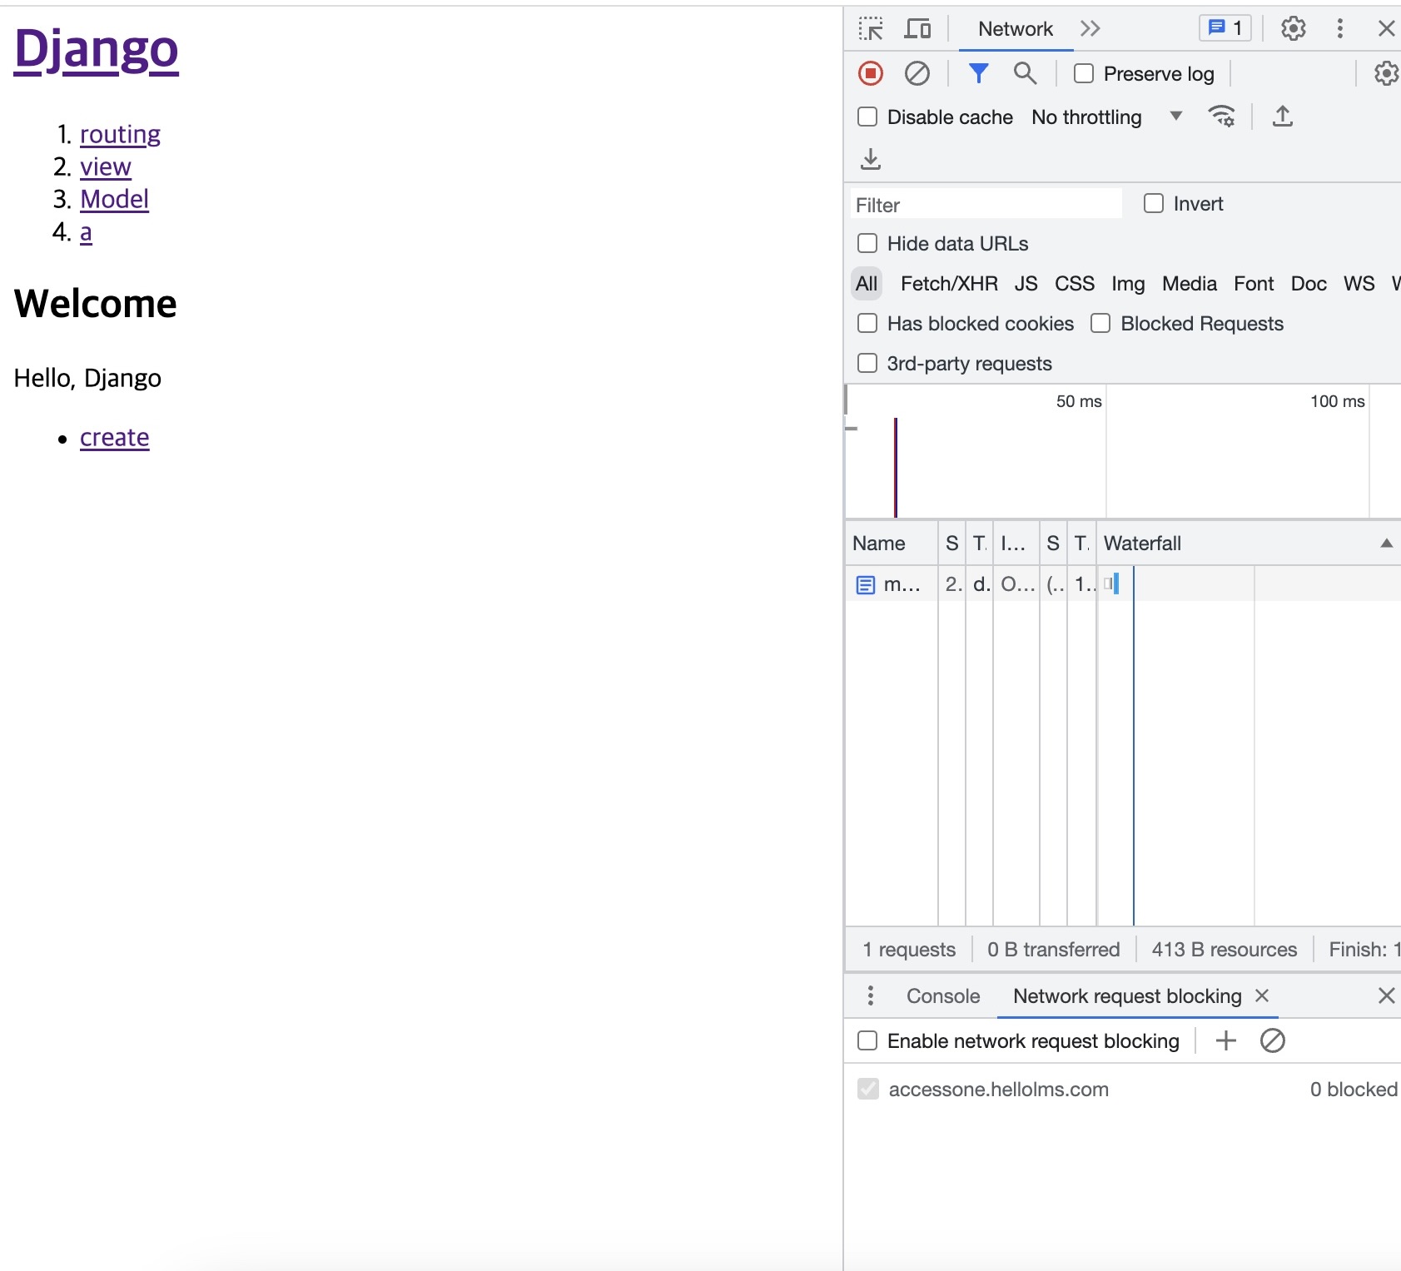Open network conditions Wi-Fi icon

coord(1221,117)
